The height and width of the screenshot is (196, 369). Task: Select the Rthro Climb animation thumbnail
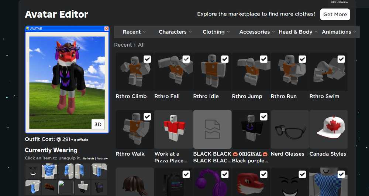(135, 72)
